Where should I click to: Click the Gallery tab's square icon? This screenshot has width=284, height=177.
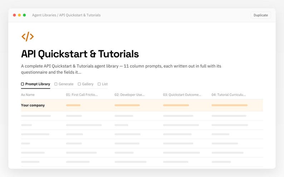79,84
